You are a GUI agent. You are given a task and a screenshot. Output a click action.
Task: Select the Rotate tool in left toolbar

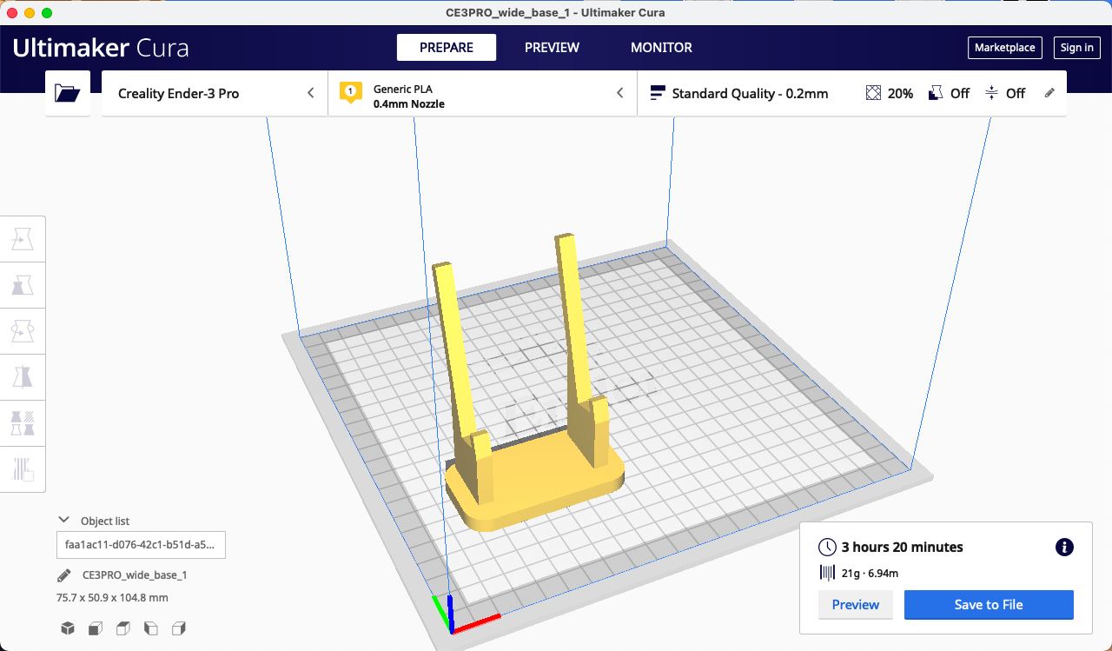pos(23,331)
